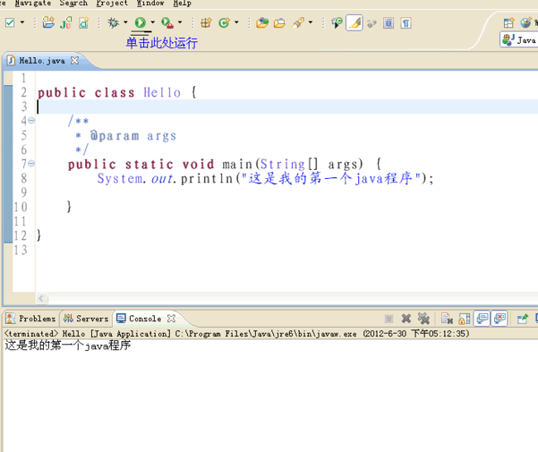
Task: Open the dropdown beside the Search flashlight
Action: [310, 22]
